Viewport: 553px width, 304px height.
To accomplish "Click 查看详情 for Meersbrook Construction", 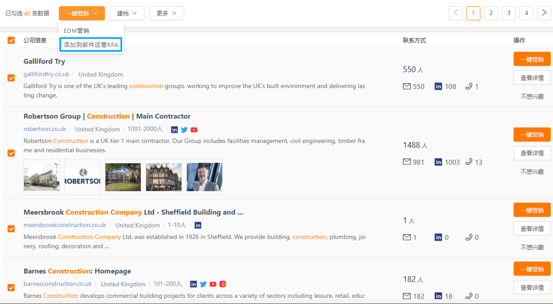I will coord(532,229).
